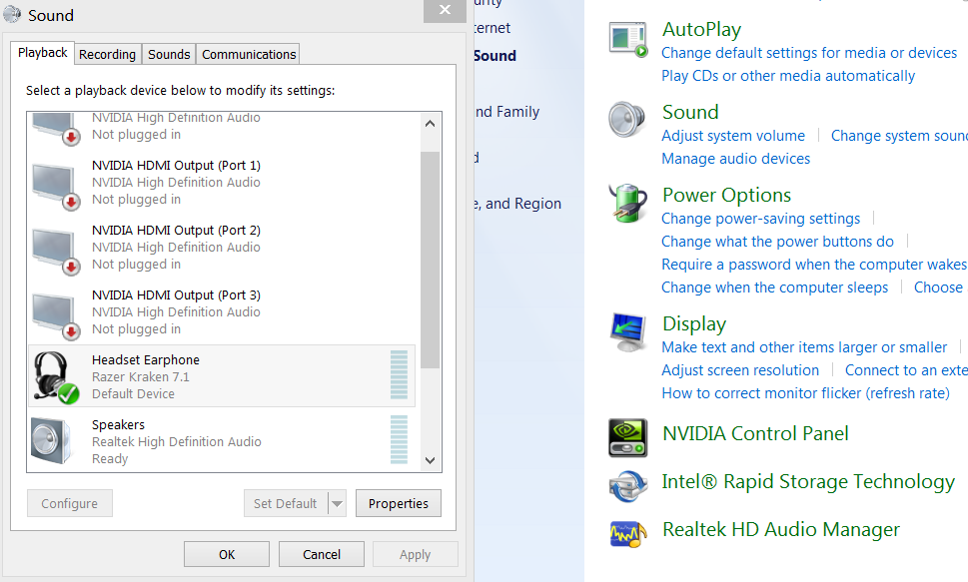968x582 pixels.
Task: Click Hardware and Sound category in sidebar
Action: coord(494,56)
